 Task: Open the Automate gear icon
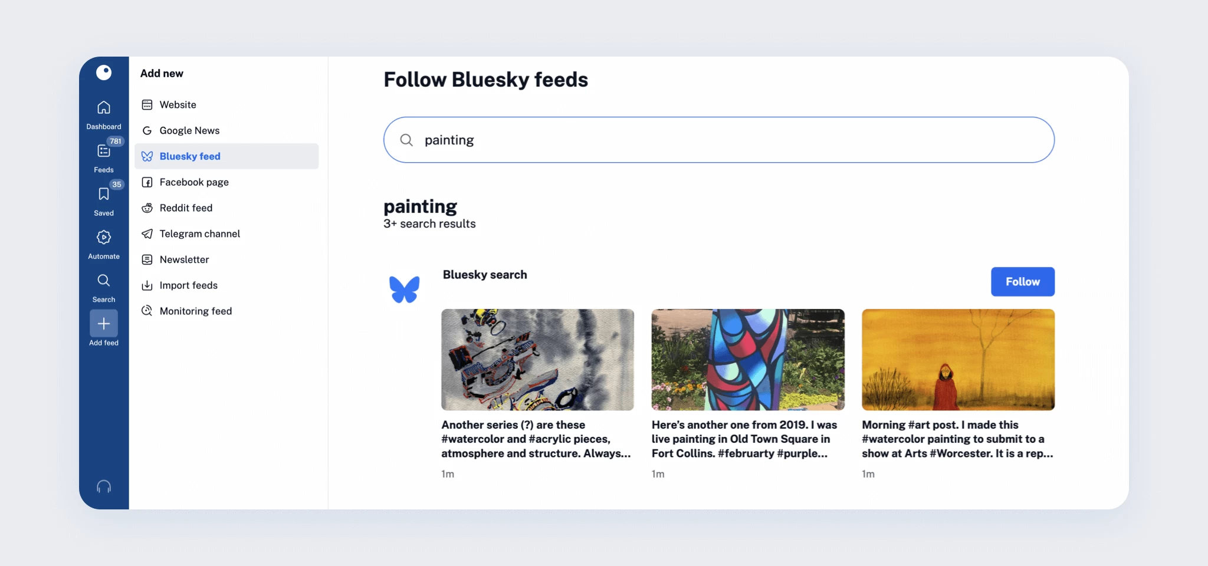click(x=104, y=238)
